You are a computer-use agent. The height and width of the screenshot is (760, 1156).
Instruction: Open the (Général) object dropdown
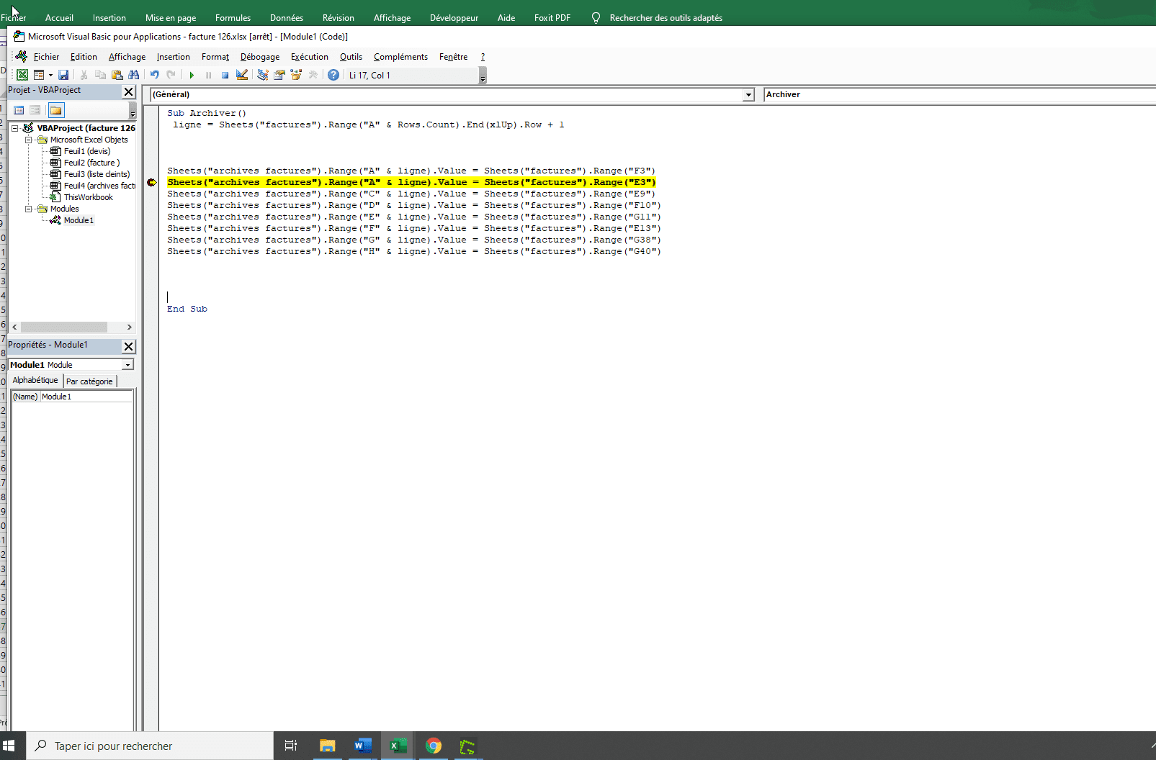point(748,95)
